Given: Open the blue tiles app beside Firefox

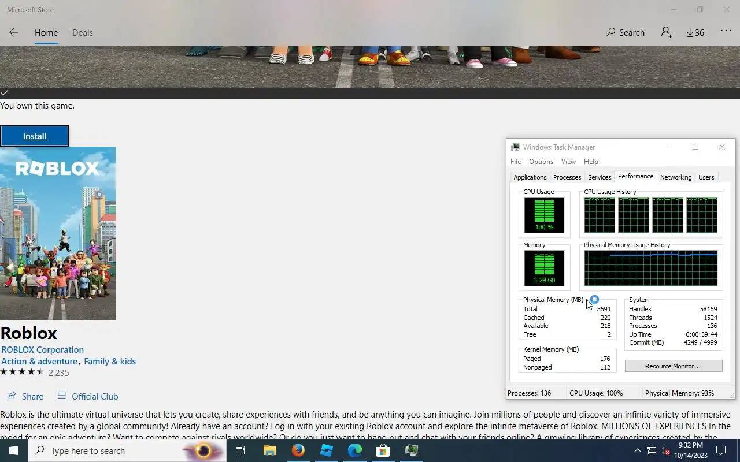Looking at the screenshot, I should tap(326, 450).
